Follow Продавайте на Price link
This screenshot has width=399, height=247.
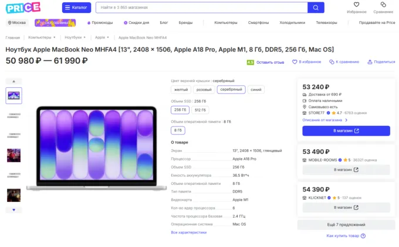[377, 23]
